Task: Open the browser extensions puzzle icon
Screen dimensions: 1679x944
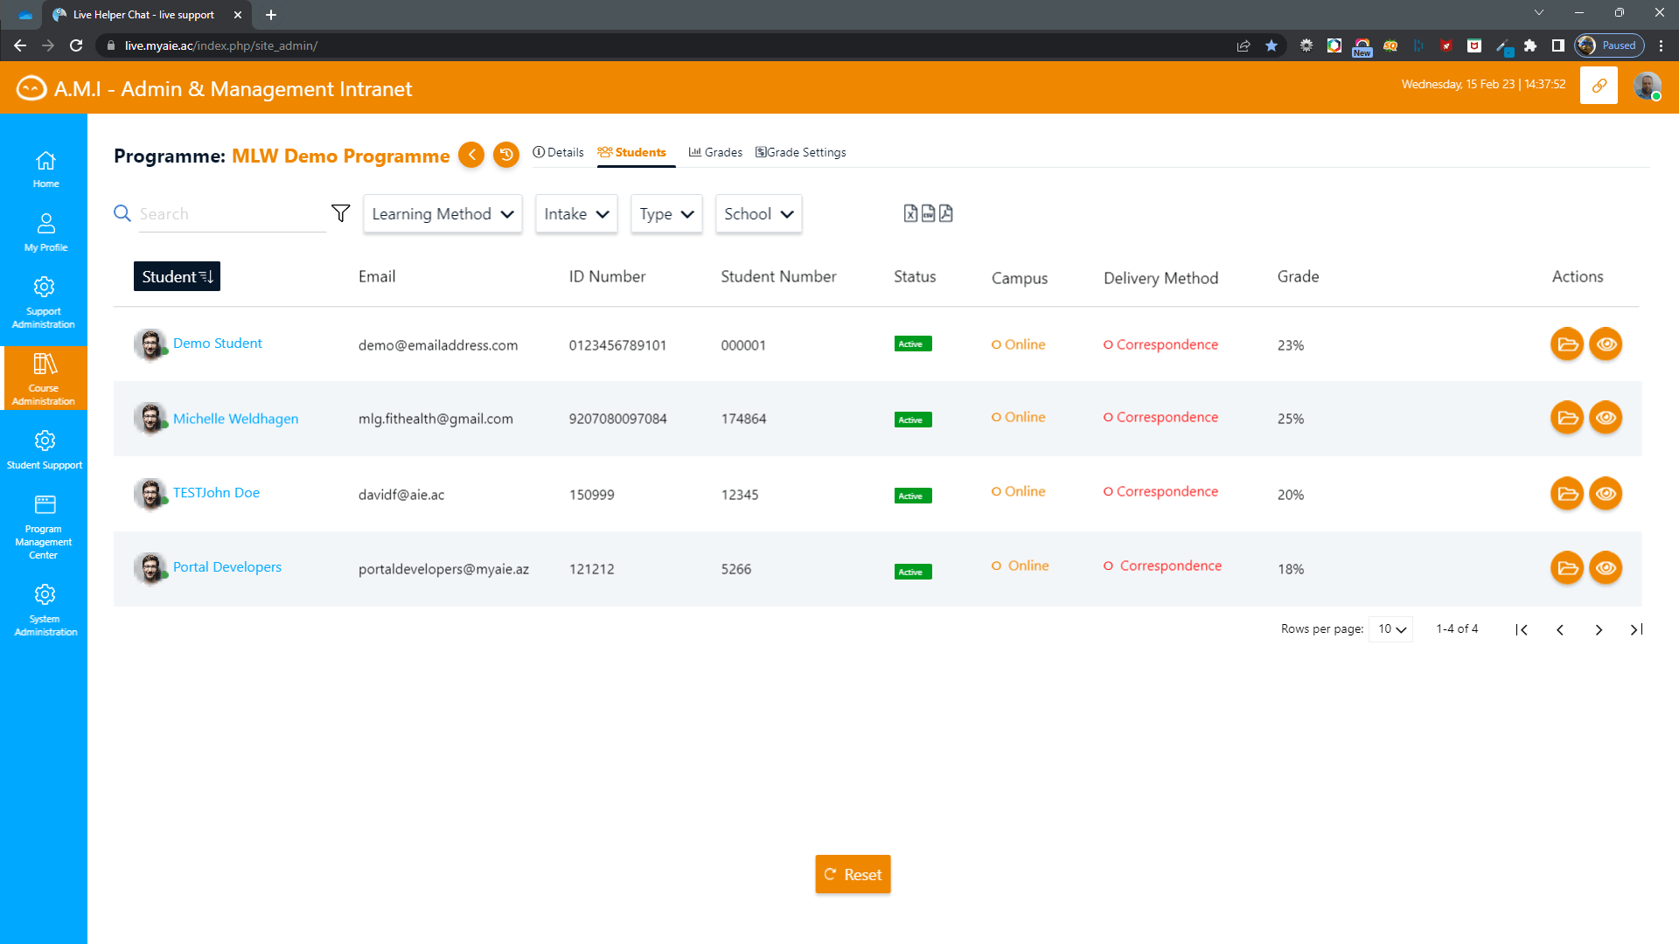Action: point(1530,45)
